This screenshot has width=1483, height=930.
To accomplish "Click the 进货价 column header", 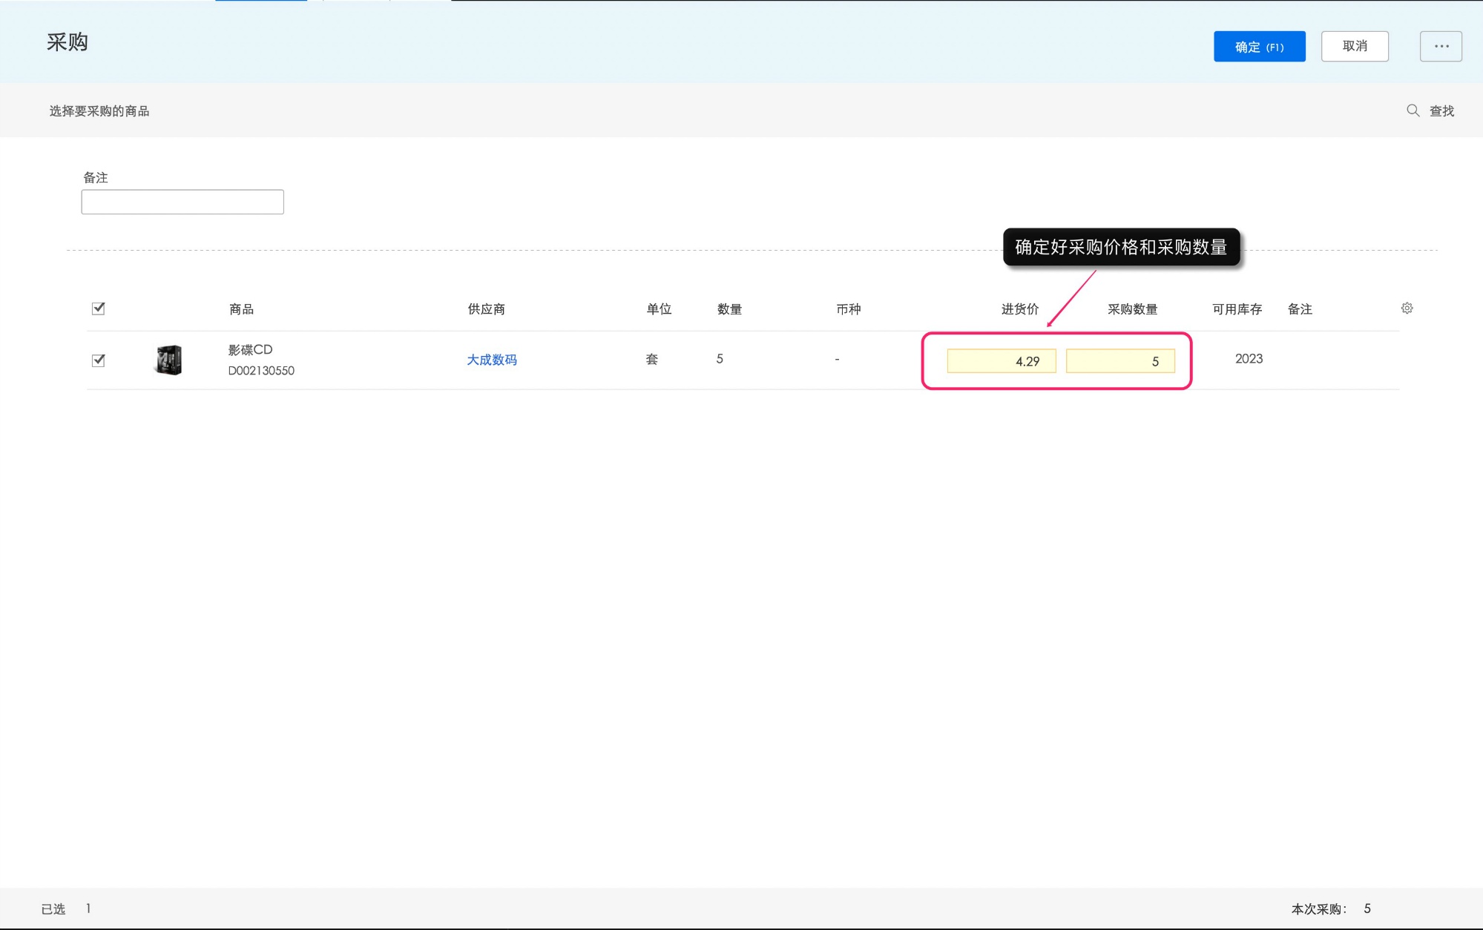I will (x=1019, y=309).
